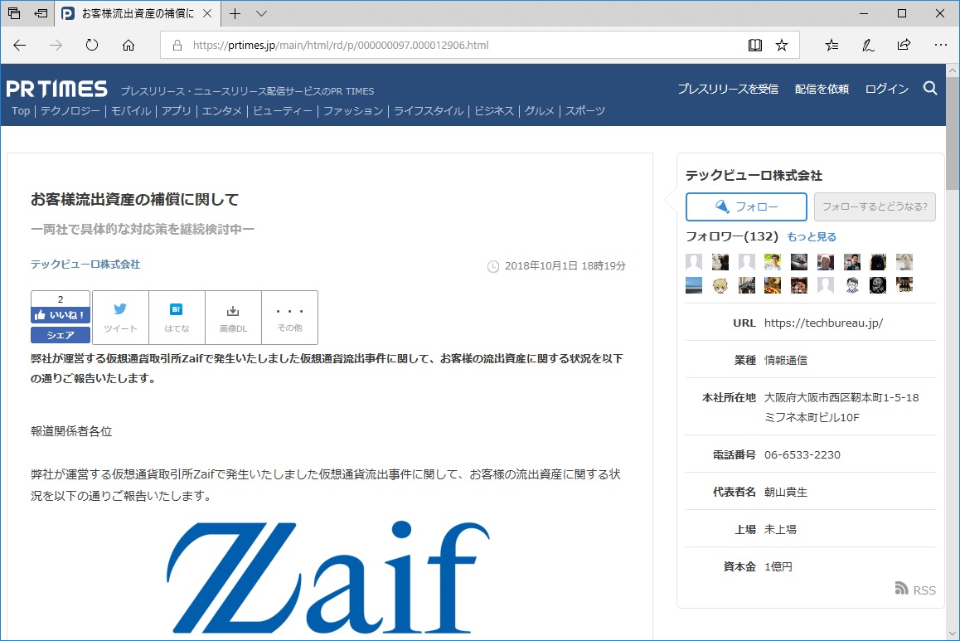Open Edge settings via the ellipsis menu

pyautogui.click(x=940, y=45)
